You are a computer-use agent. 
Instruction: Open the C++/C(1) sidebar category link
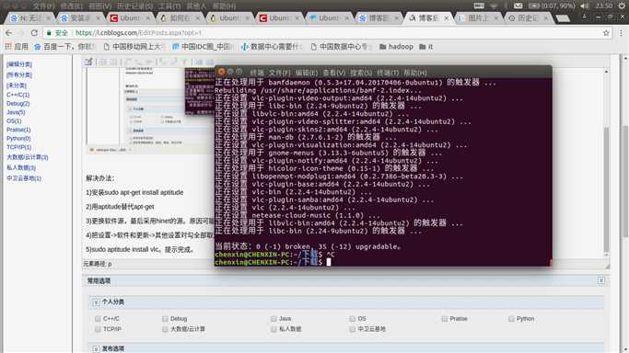(18, 95)
